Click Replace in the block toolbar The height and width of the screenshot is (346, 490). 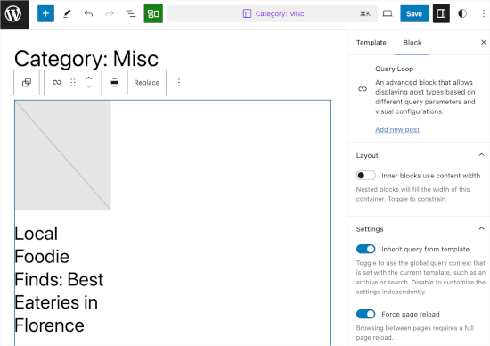pos(147,83)
